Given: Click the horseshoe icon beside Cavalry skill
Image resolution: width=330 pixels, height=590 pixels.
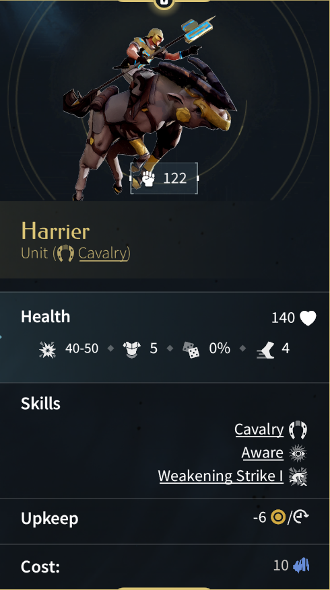Looking at the screenshot, I should pos(298,430).
